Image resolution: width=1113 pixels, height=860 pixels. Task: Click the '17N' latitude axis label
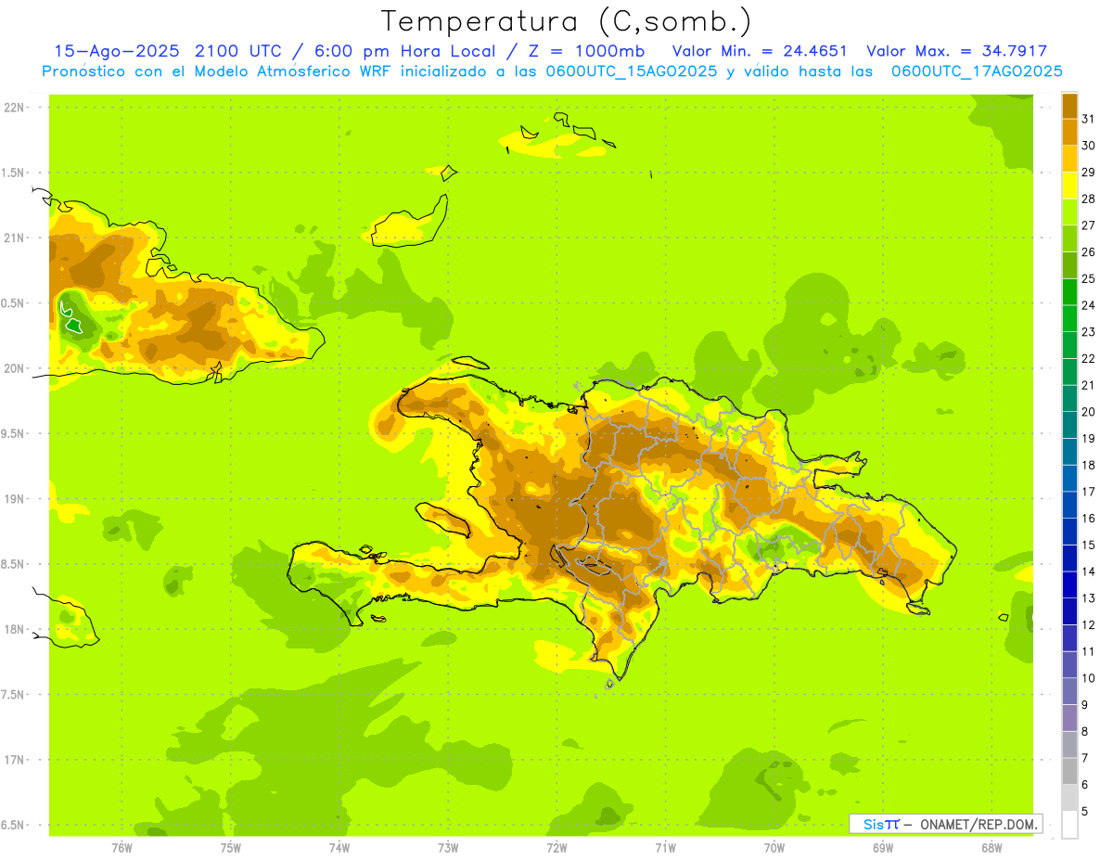point(14,760)
